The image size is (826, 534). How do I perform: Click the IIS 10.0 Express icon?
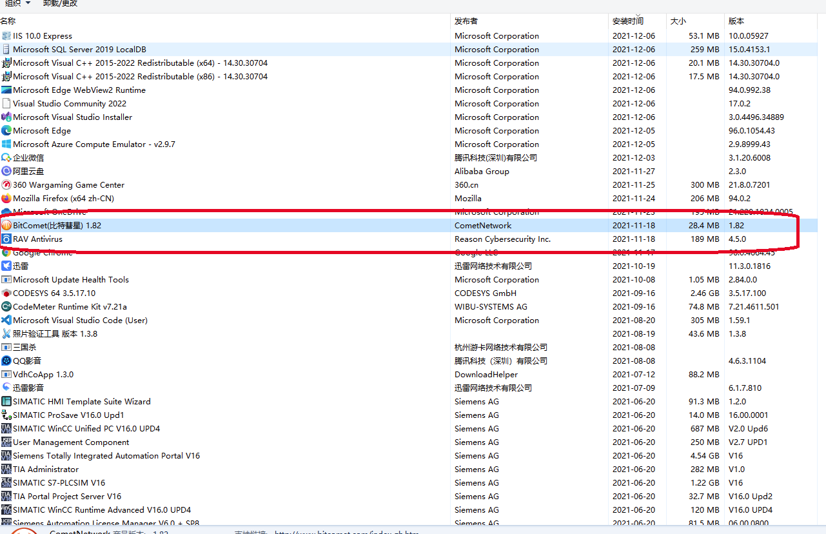point(6,35)
